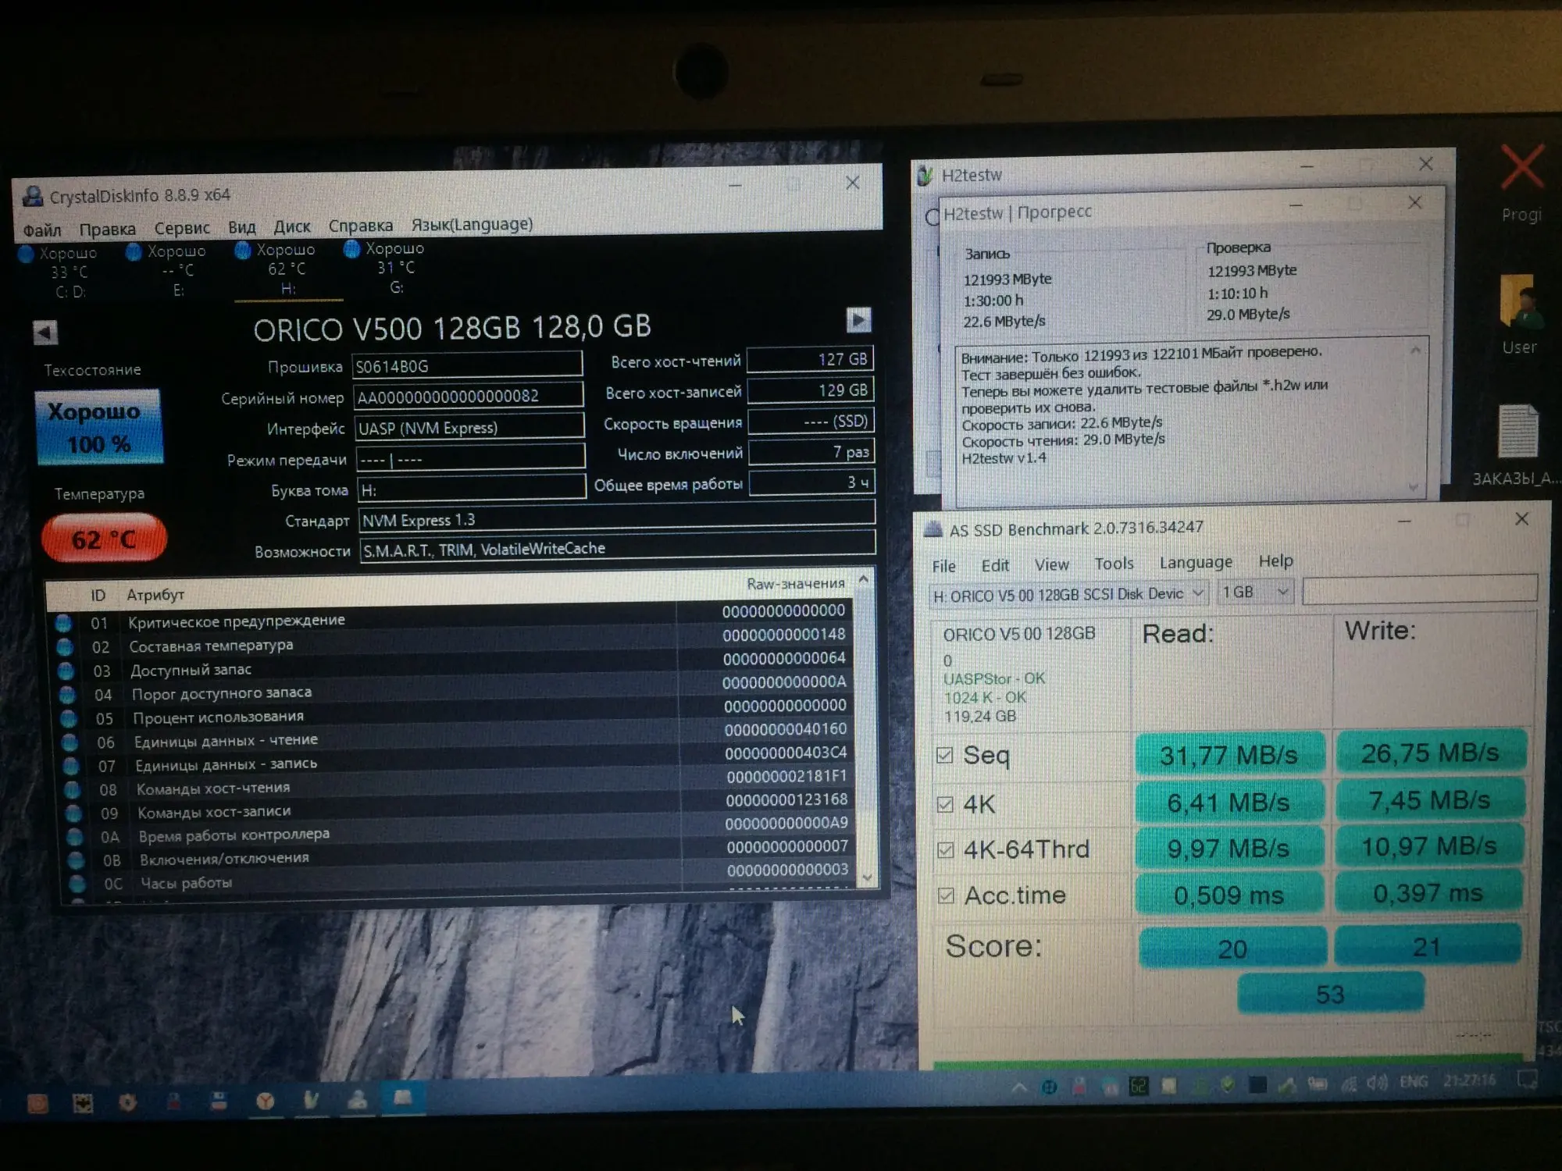Viewport: 1562px width, 1171px height.
Task: Open the User desktop folder icon
Action: [1519, 303]
